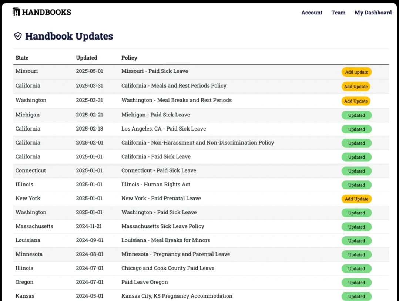Screen dimensions: 399x301
Task: Click Updated badge for Washington Paid Sick Leave
Action: pos(356,213)
